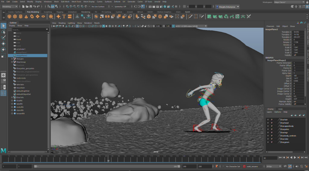Toggle playback P for Elsa:legs layer

pyautogui.click(x=272, y=132)
